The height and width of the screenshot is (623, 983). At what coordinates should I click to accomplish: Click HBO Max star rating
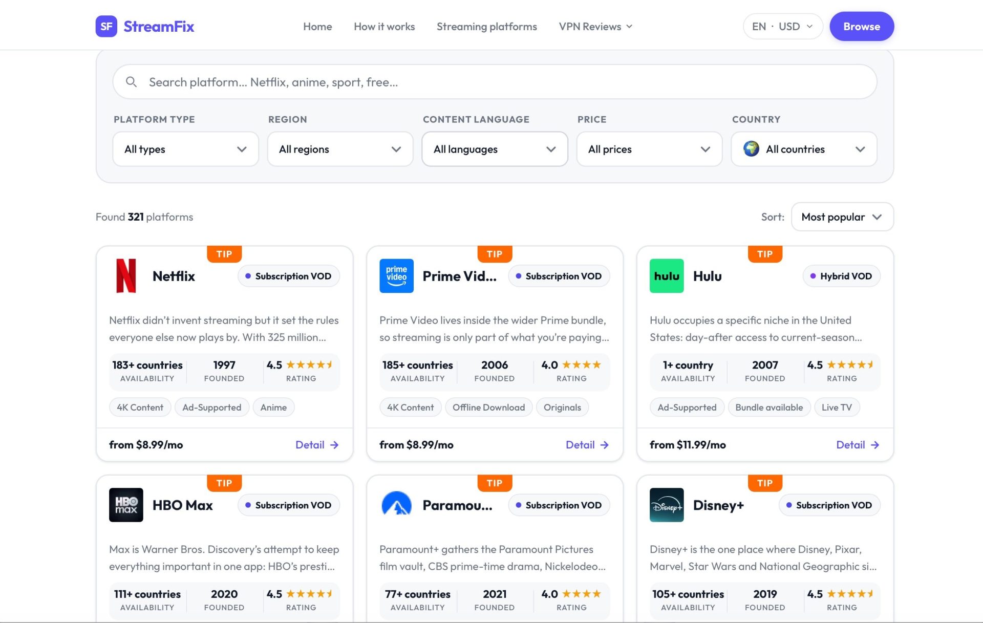click(309, 594)
